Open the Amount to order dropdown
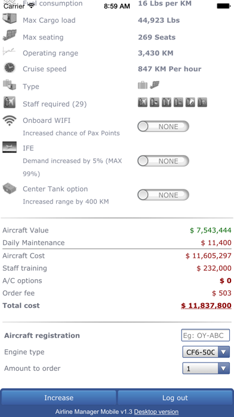The height and width of the screenshot is (417, 234). 206,368
